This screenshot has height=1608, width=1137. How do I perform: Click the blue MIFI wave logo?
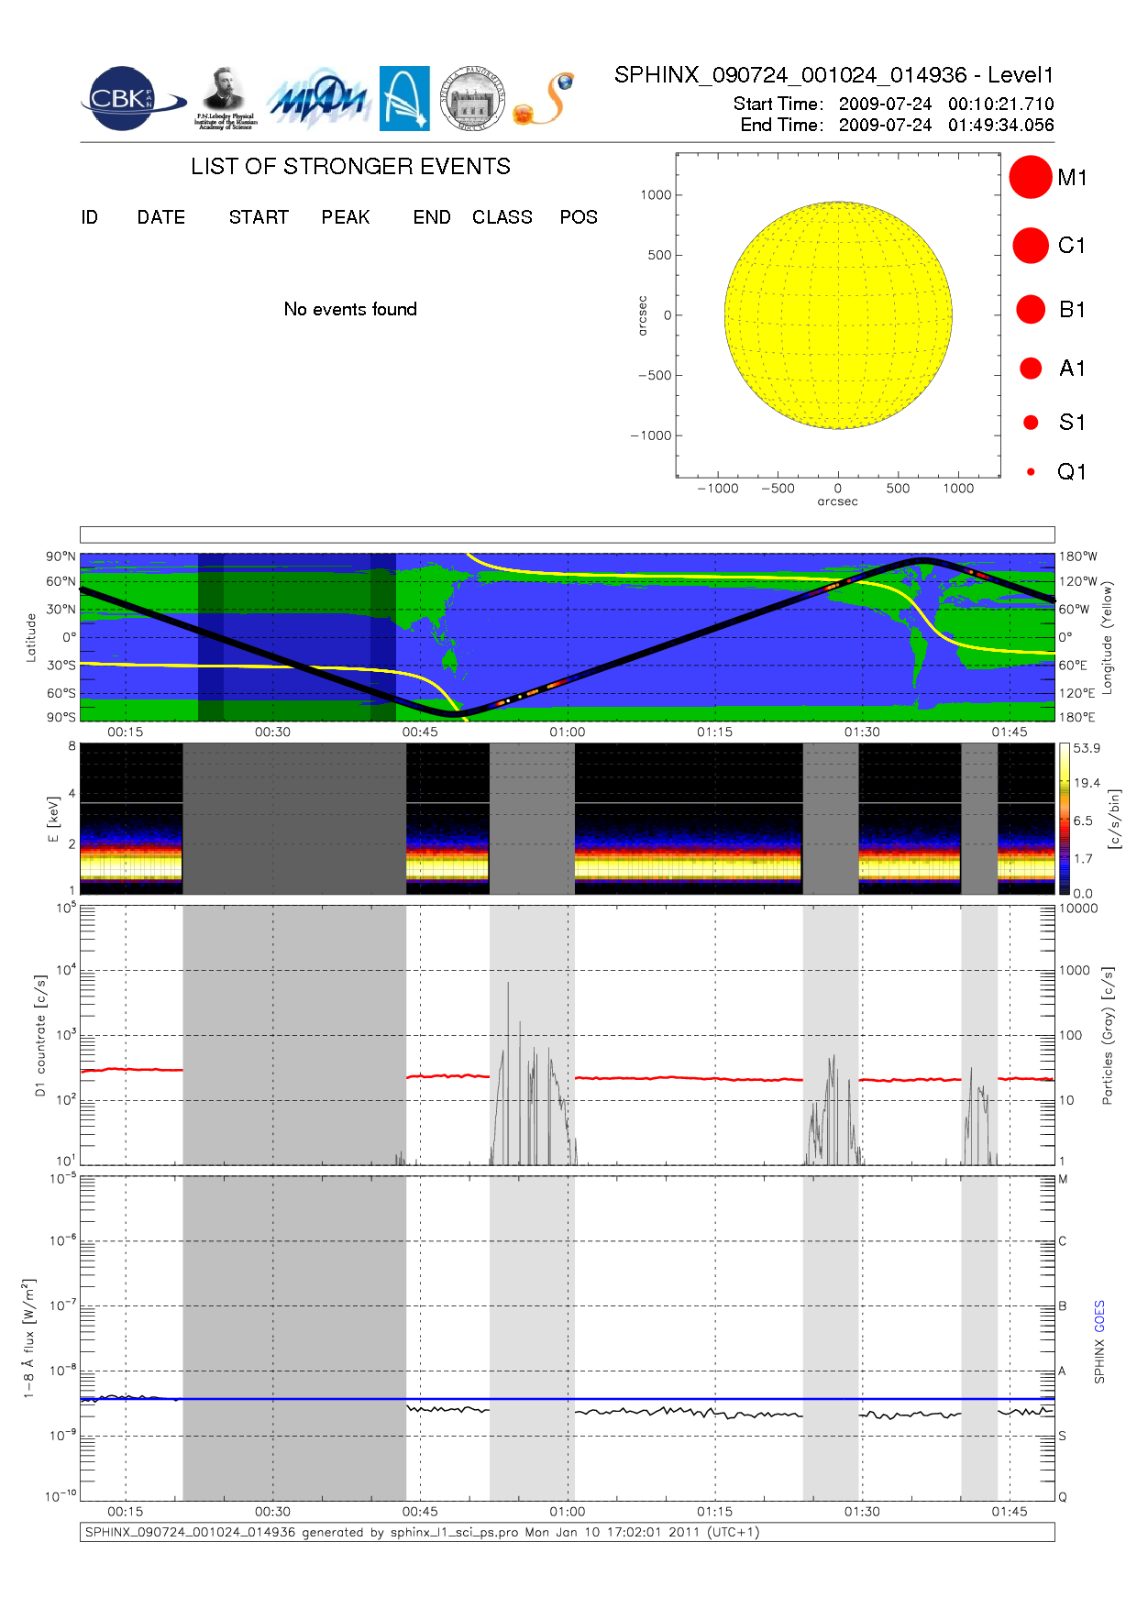tap(317, 99)
